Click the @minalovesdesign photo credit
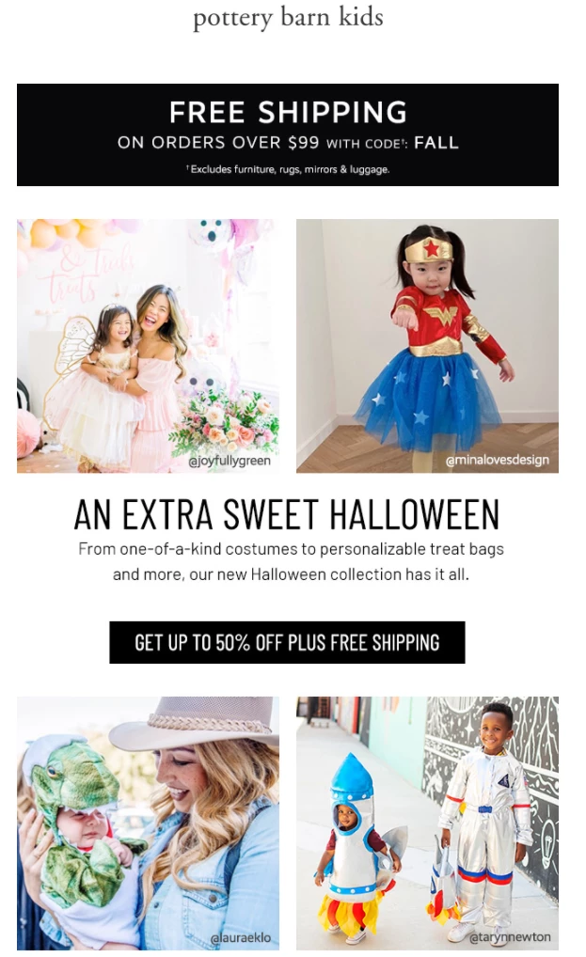The image size is (586, 957). 498,460
